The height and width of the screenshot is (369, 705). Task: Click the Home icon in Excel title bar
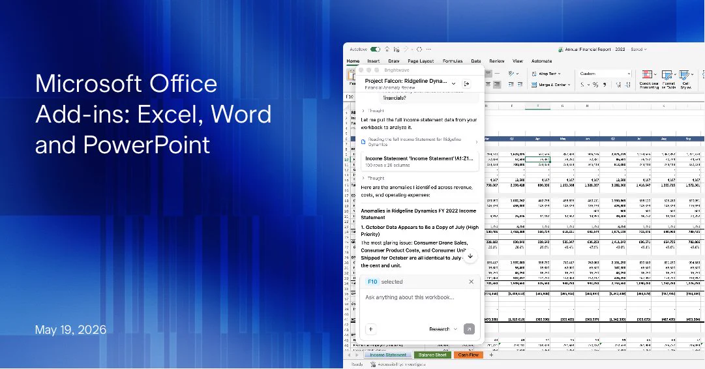coord(387,50)
